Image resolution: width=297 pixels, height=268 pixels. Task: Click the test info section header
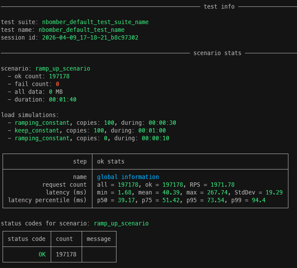pos(219,6)
